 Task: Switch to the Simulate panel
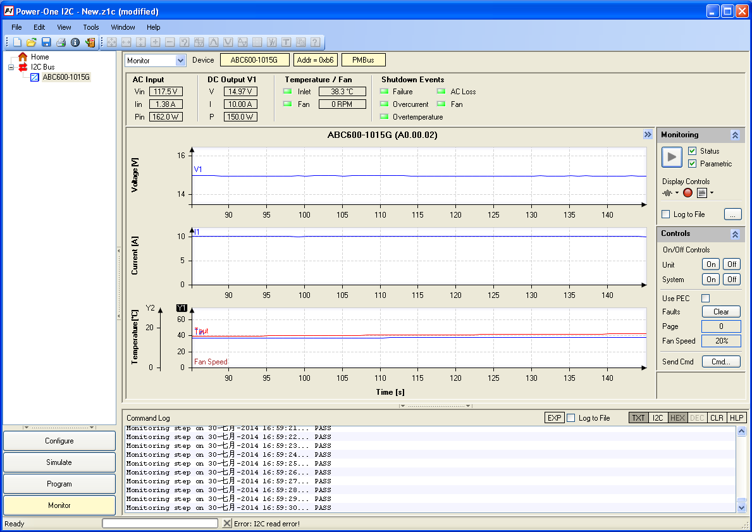[x=59, y=462]
